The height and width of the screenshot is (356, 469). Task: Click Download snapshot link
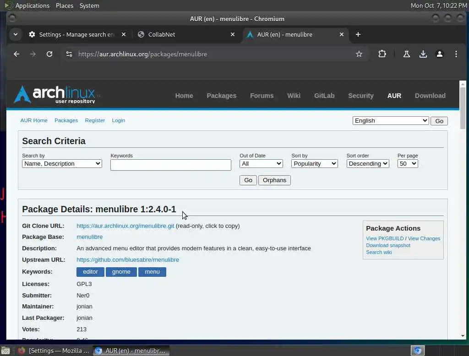coord(388,245)
